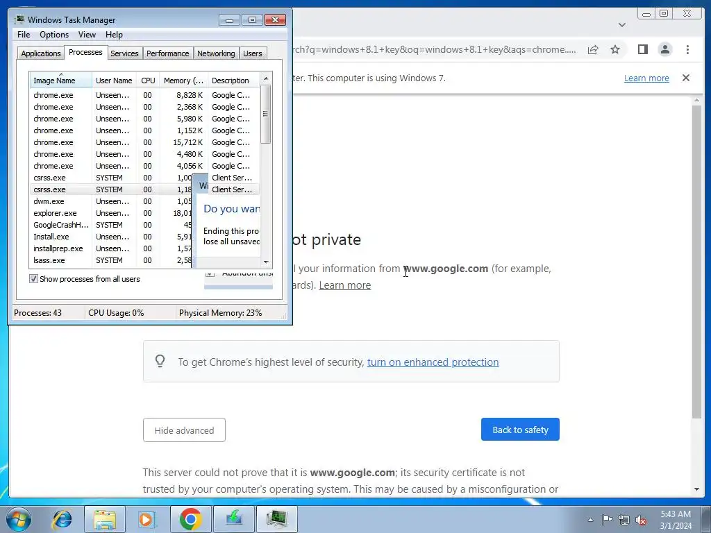Switch to Performance tab
Viewport: 711px width, 533px height.
[x=168, y=53]
